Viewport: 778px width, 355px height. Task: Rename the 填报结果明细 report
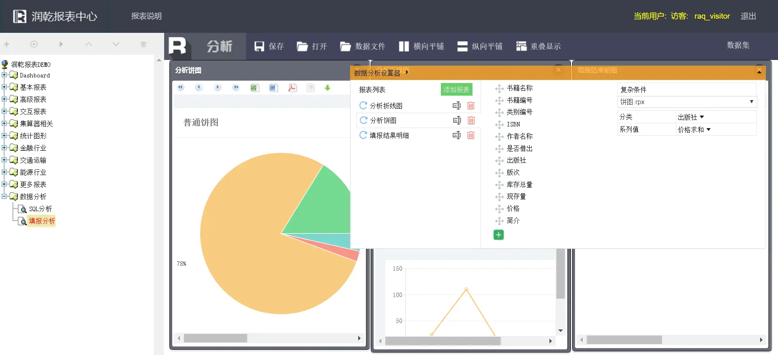coord(457,135)
